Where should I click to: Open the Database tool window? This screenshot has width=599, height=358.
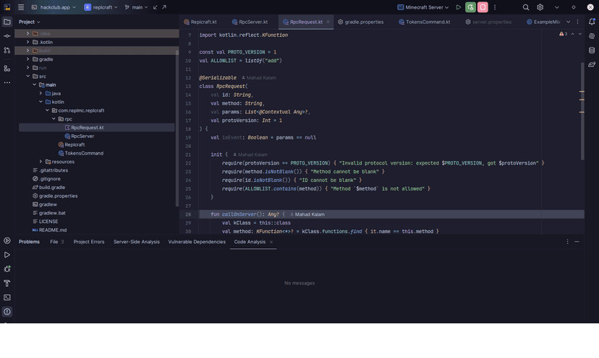coord(591,51)
